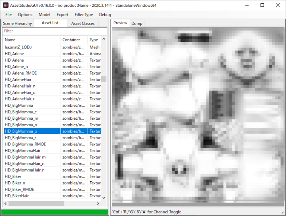Select the HD_BigMommaHair_m asset

pyautogui.click(x=25, y=157)
